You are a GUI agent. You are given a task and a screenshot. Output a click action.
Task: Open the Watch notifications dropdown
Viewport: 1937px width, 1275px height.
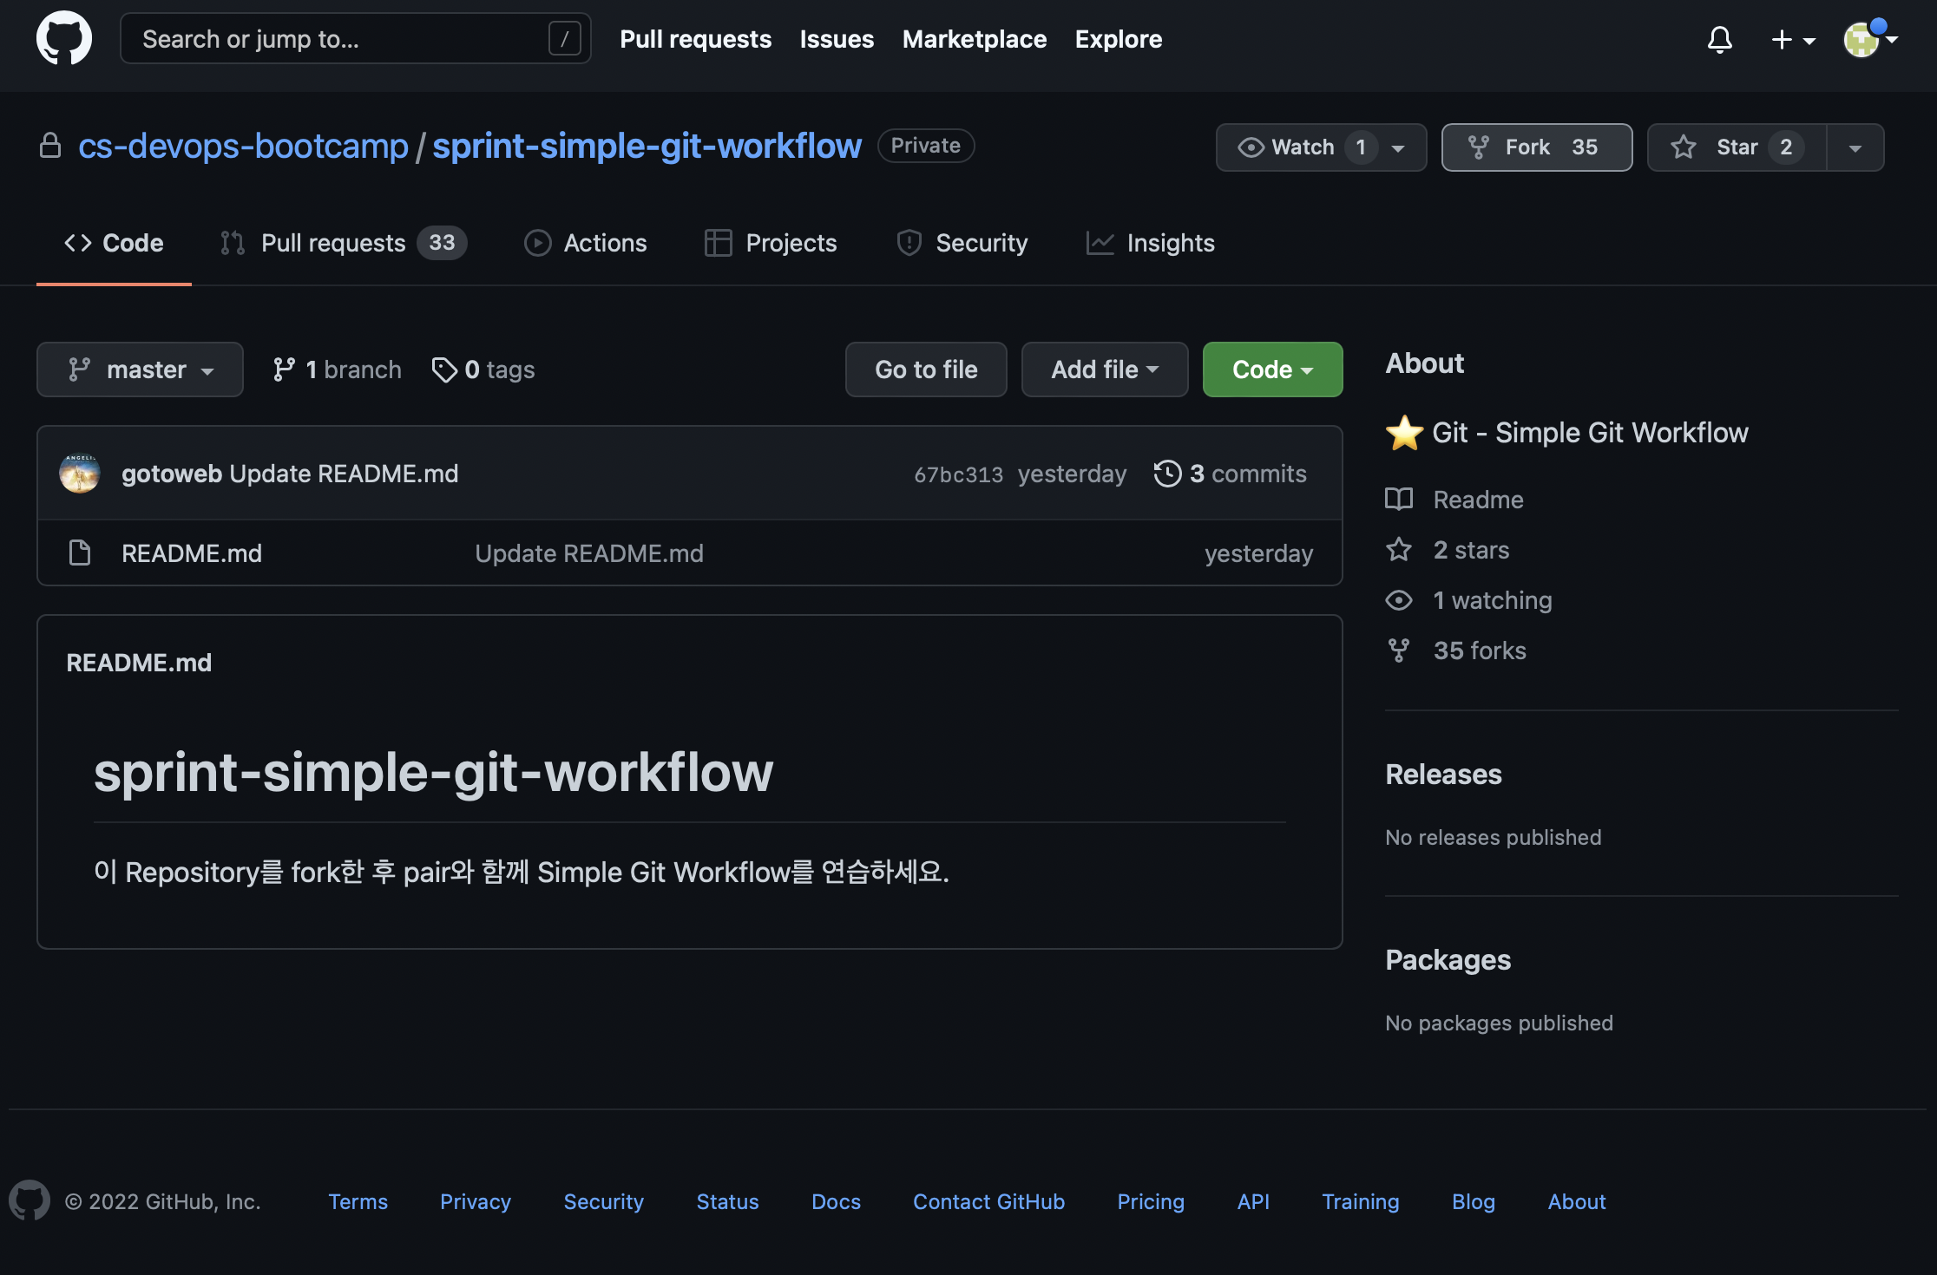(x=1321, y=147)
